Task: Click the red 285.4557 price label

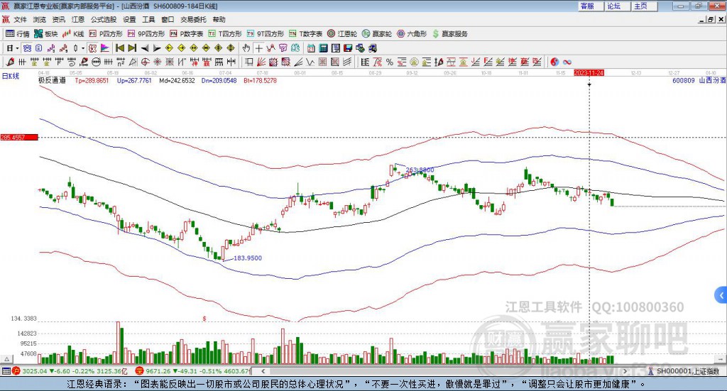Action: pos(19,137)
